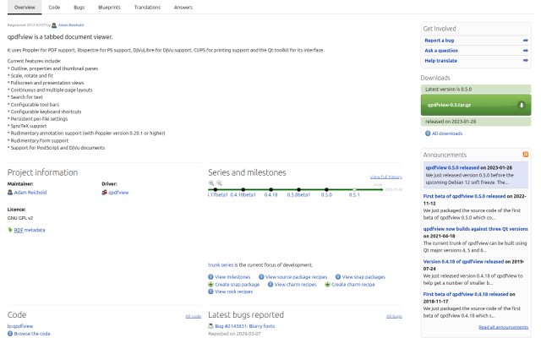Viewport: 541px width, 338px height.
Task: Click the RDF metadata icon
Action: pyautogui.click(x=10, y=230)
